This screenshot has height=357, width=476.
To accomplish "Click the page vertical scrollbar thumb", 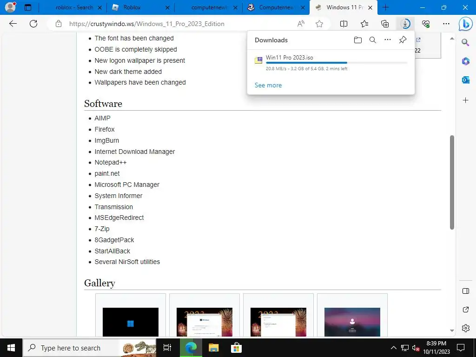I will 452,182.
